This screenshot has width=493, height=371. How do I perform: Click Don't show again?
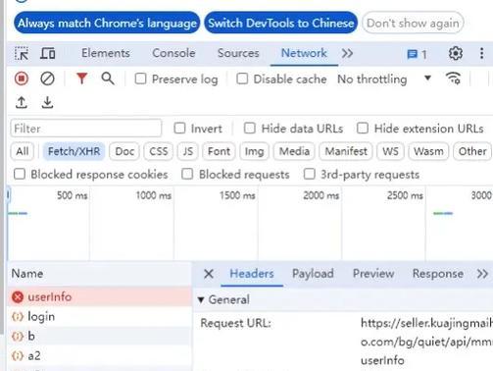coord(413,23)
